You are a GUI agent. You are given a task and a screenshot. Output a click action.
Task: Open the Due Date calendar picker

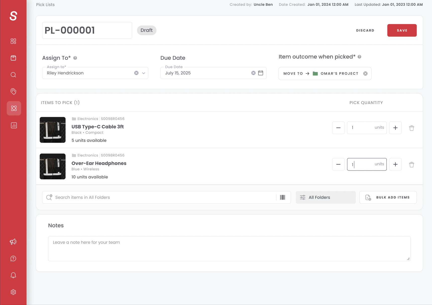pos(261,73)
